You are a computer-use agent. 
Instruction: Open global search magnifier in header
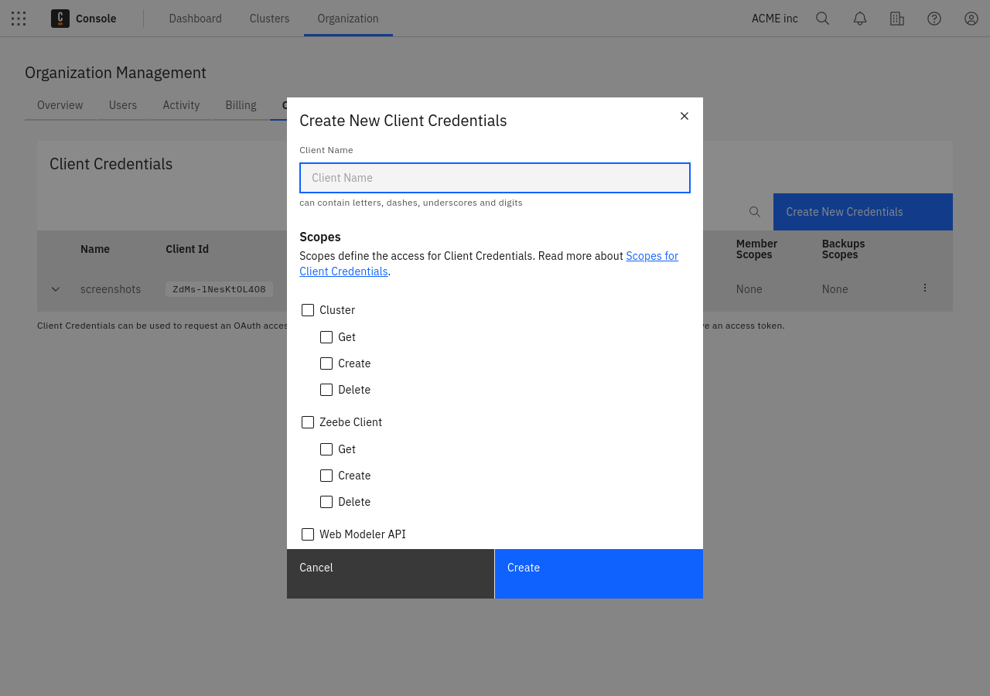[822, 19]
